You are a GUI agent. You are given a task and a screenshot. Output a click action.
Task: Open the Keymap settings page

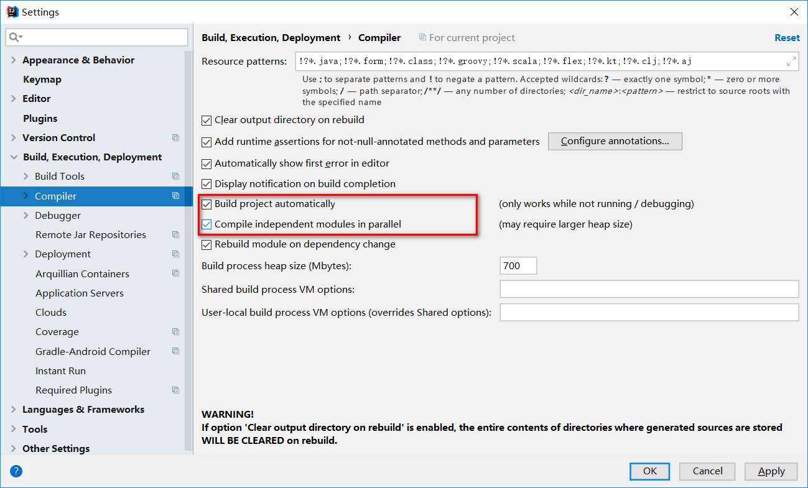click(x=42, y=80)
